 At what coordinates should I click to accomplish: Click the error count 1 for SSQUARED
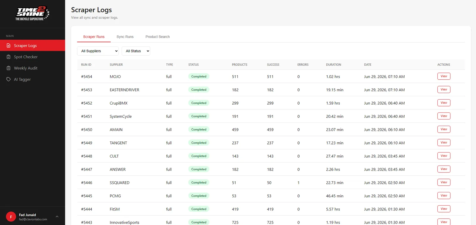tap(298, 183)
